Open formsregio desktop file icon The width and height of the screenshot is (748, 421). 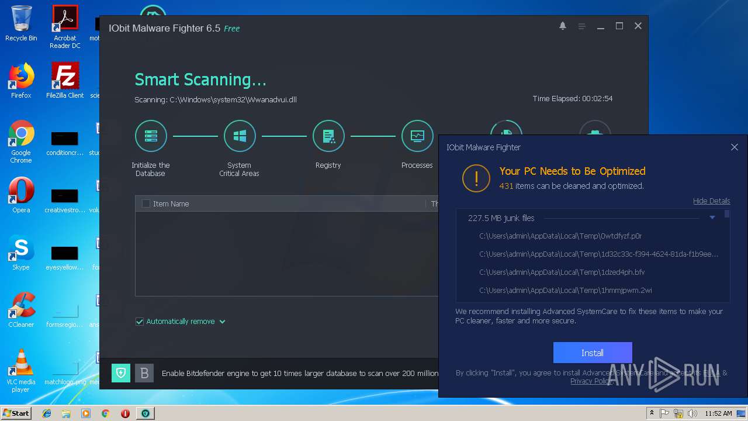[x=65, y=315]
